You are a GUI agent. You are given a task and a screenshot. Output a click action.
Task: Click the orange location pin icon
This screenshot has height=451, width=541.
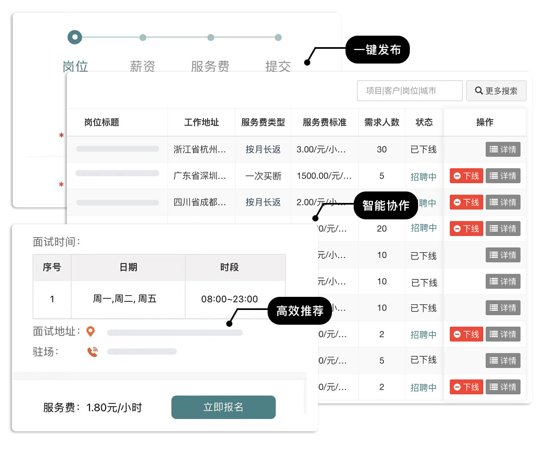click(x=91, y=331)
